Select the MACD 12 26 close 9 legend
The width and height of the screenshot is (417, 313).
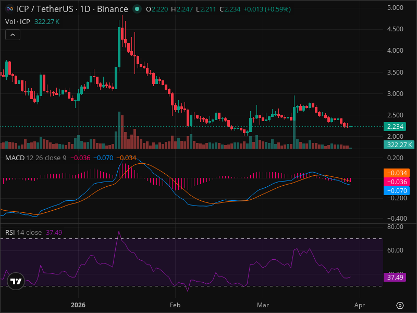point(35,158)
